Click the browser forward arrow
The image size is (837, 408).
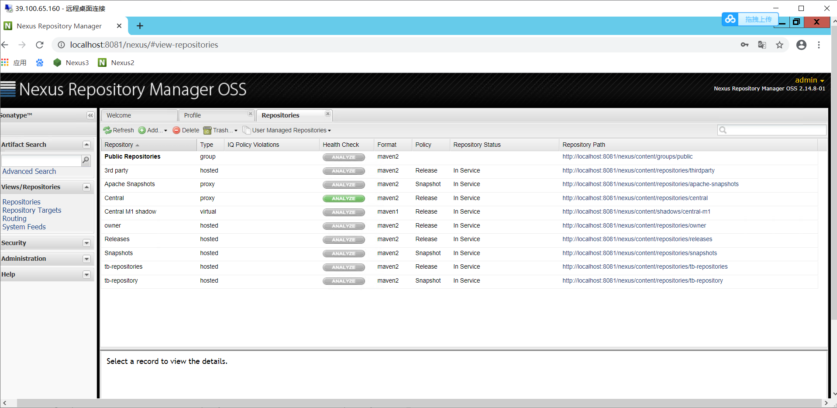pos(22,45)
